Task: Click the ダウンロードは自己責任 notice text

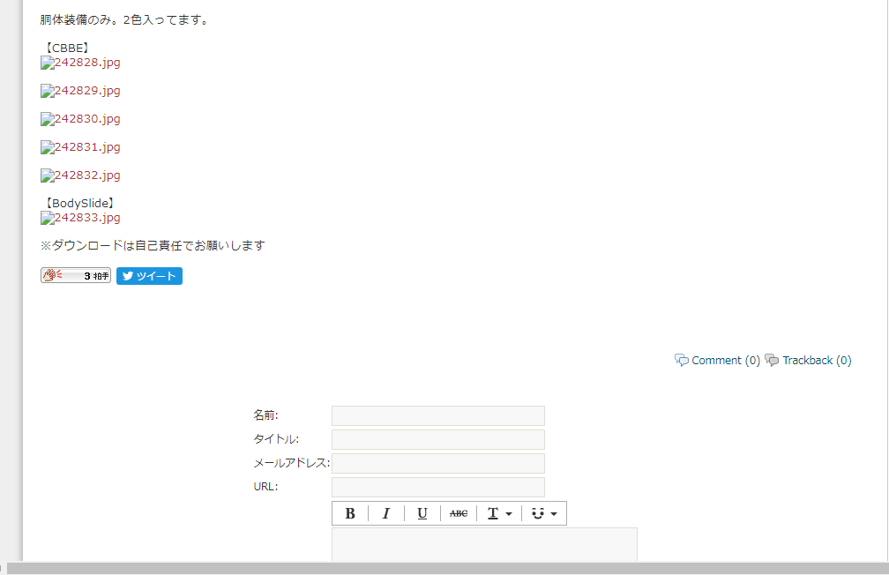Action: coord(153,245)
